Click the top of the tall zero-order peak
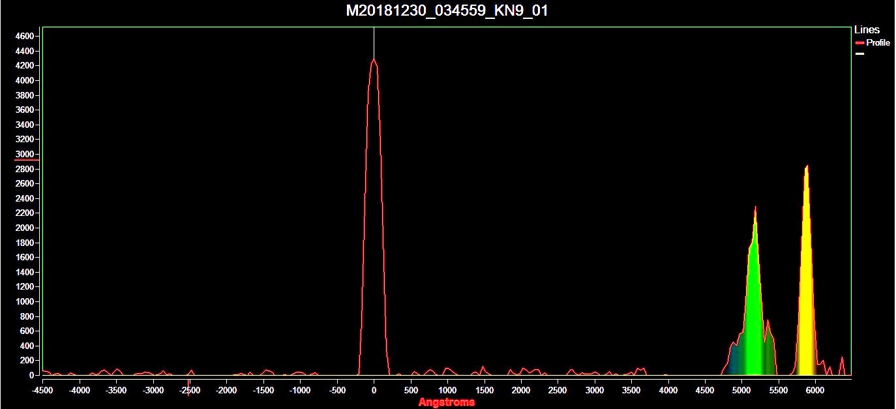The width and height of the screenshot is (896, 409). 374,60
